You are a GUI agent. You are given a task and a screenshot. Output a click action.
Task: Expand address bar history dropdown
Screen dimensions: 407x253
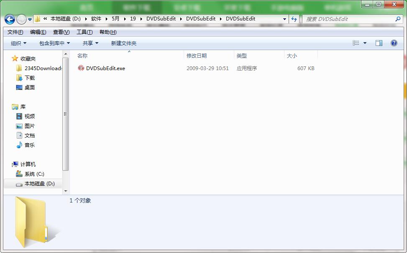284,19
